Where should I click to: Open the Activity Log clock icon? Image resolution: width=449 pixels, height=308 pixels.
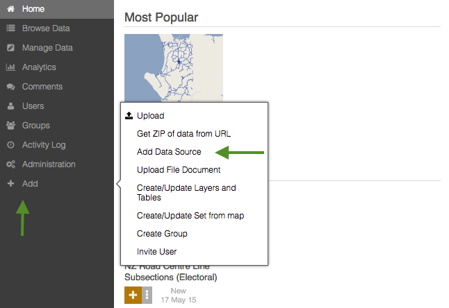(x=10, y=145)
